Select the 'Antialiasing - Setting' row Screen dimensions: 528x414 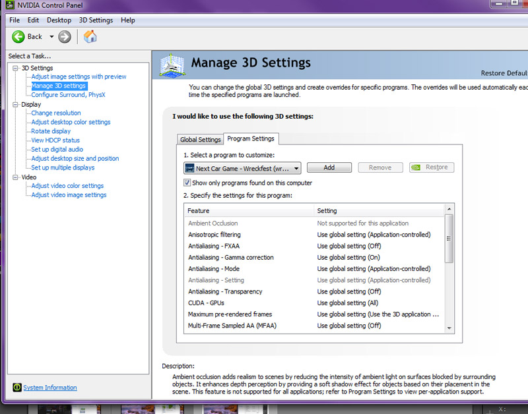314,280
